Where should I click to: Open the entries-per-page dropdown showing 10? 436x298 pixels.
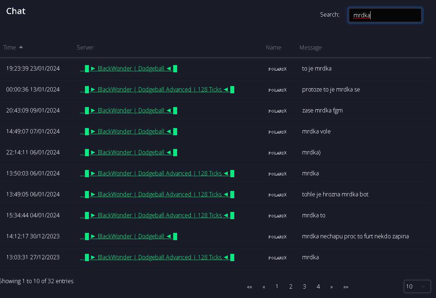coord(417,286)
